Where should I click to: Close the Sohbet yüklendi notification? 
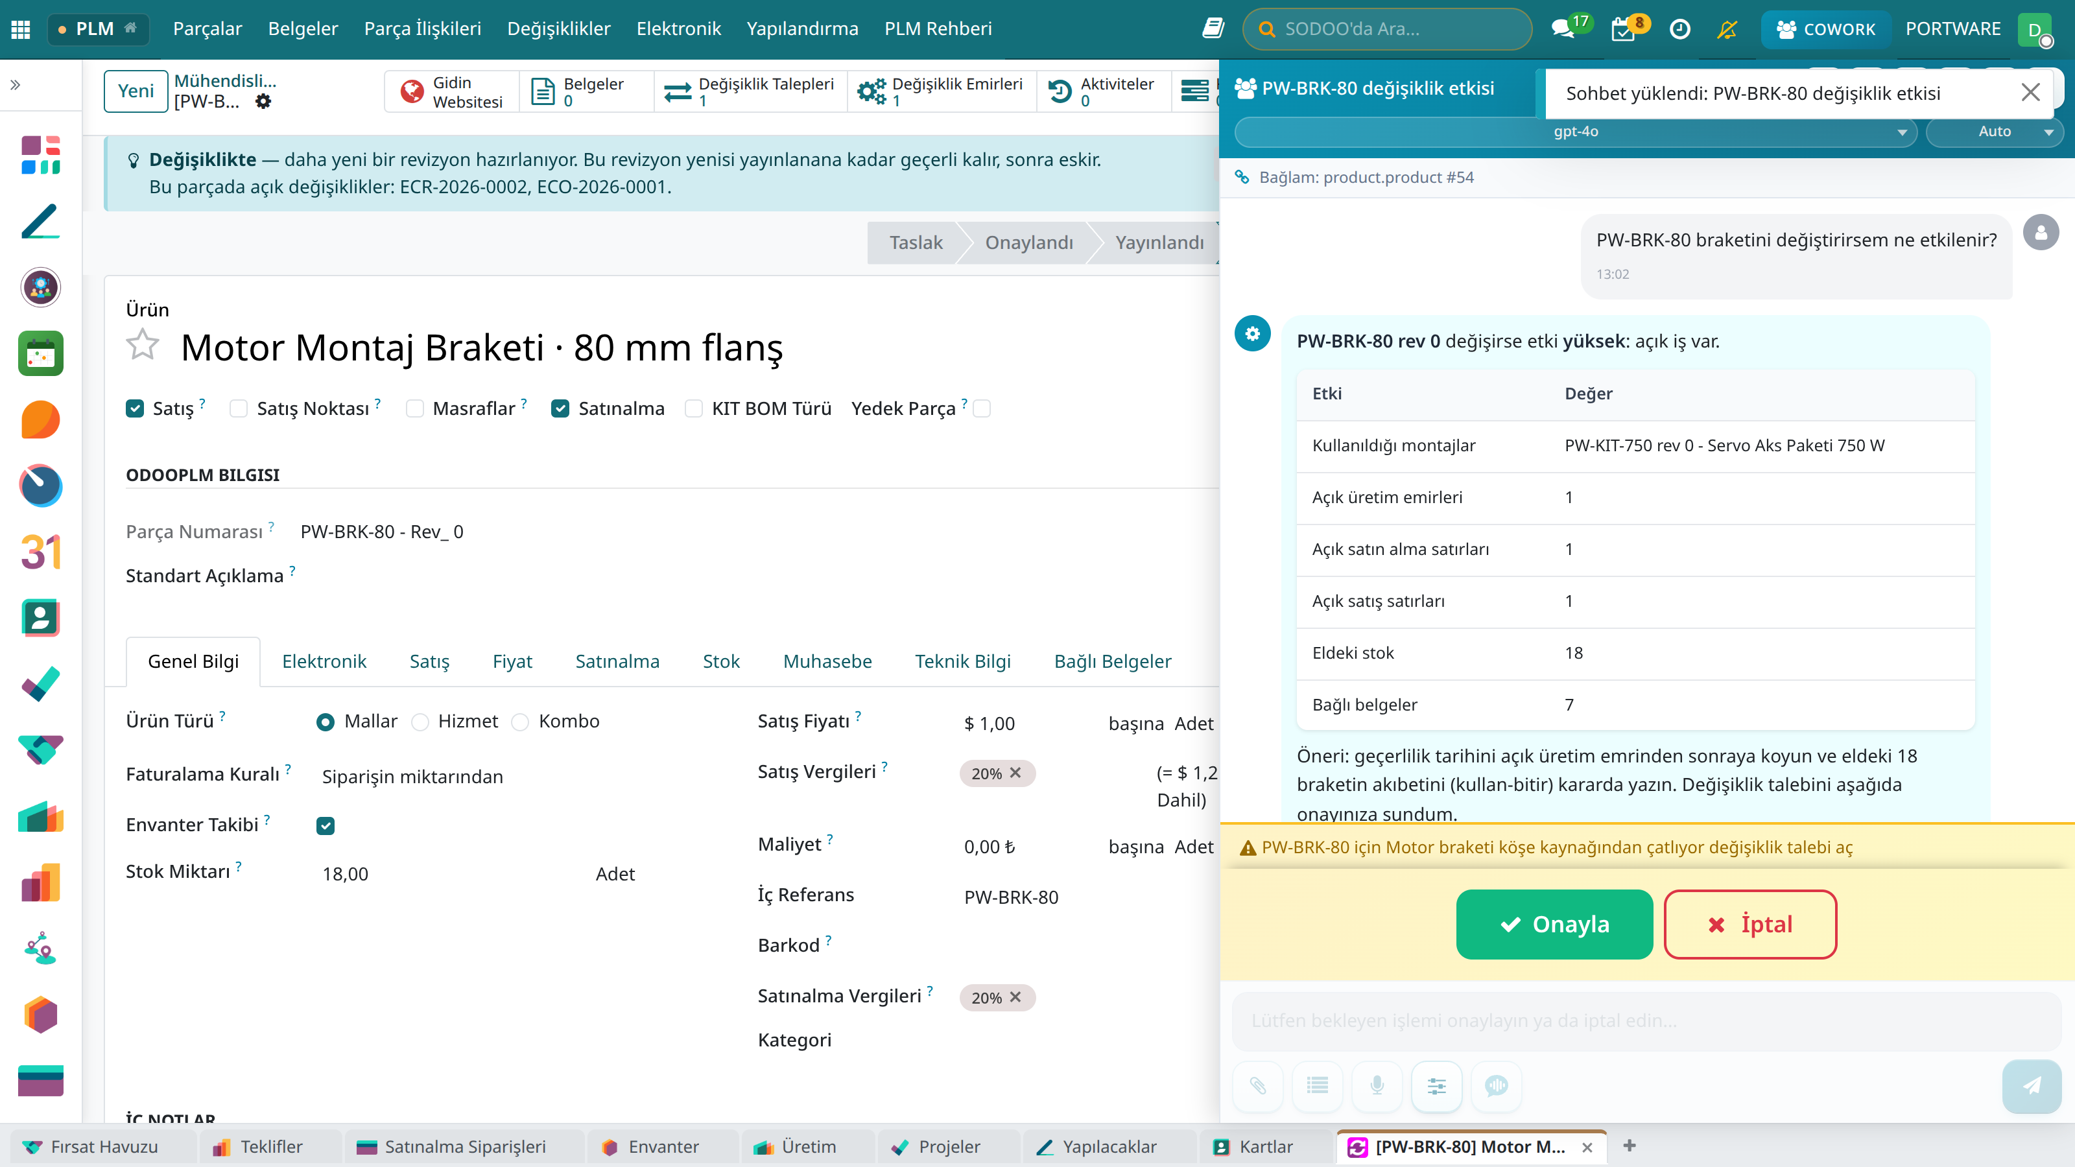click(2031, 93)
